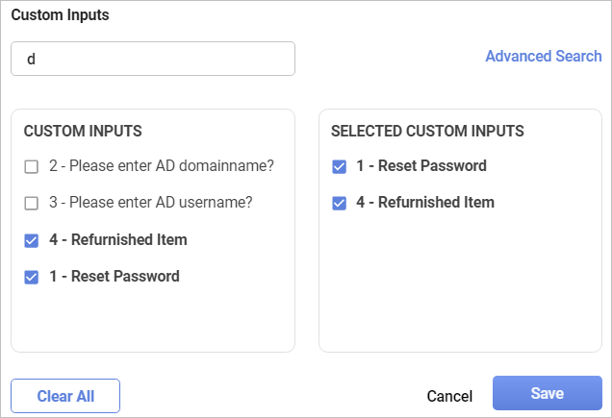Click the Custom Inputs dialog title
612x418 pixels.
pyautogui.click(x=60, y=15)
